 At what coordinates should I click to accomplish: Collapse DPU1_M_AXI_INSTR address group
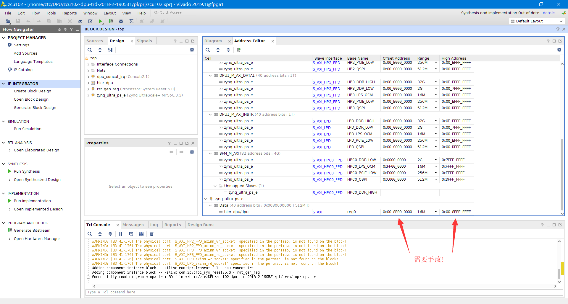[x=210, y=115]
